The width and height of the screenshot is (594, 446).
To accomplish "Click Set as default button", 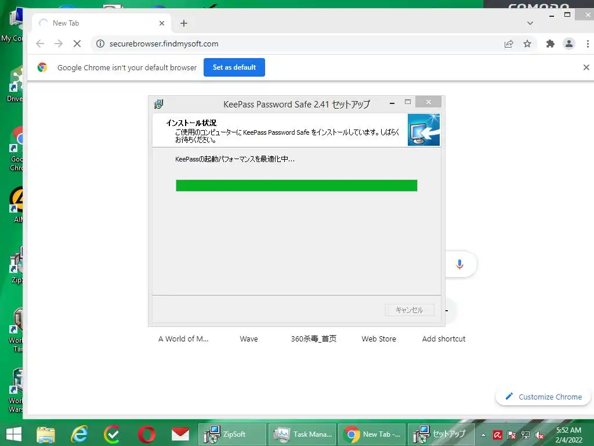I will tap(234, 67).
